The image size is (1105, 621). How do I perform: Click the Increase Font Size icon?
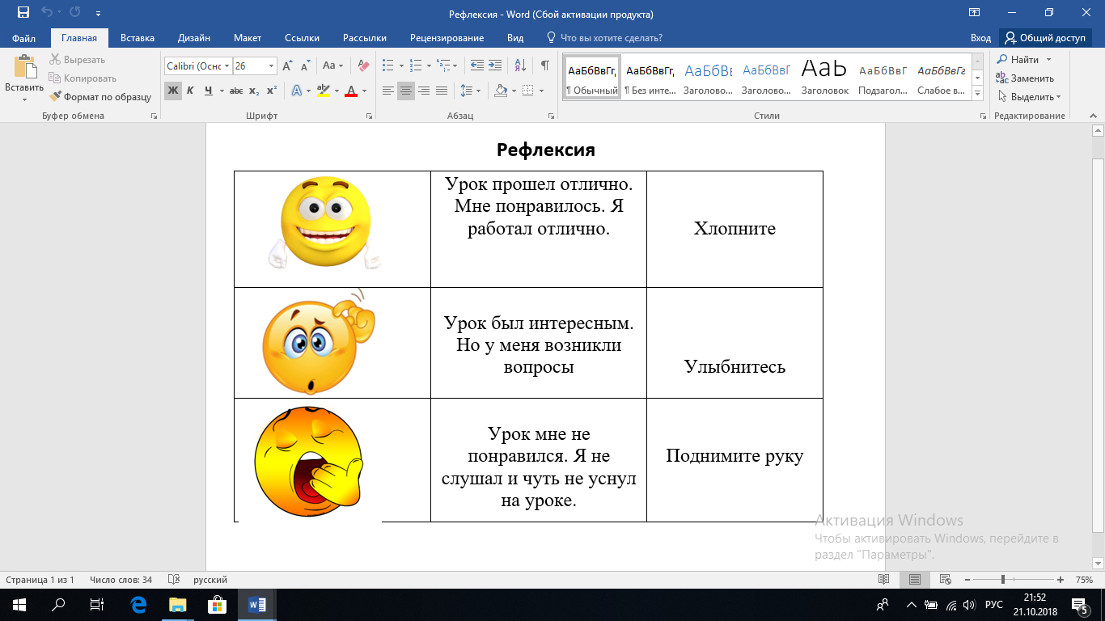tap(287, 65)
